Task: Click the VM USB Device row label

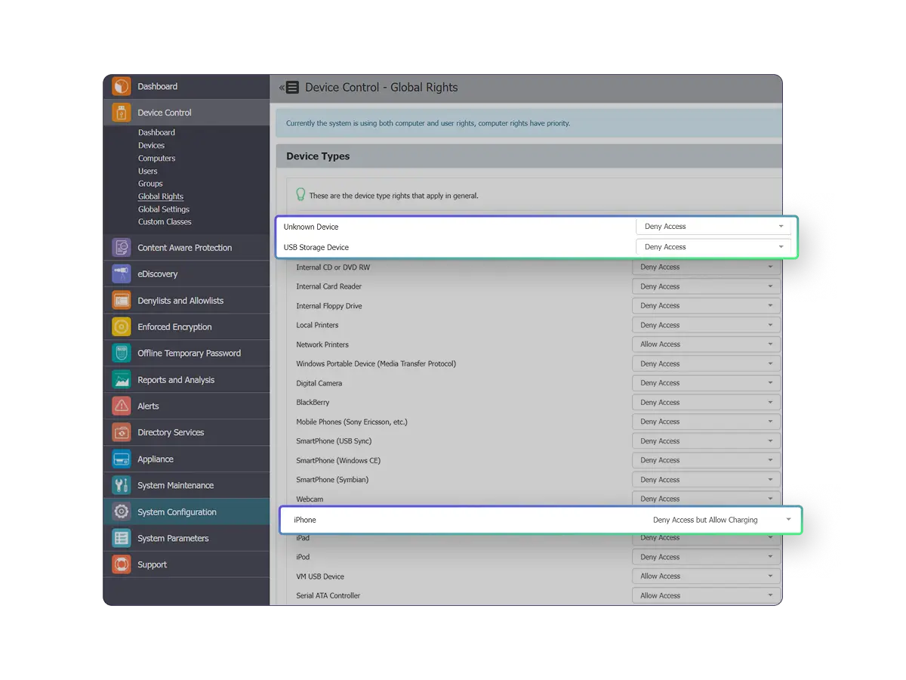Action: click(x=320, y=576)
